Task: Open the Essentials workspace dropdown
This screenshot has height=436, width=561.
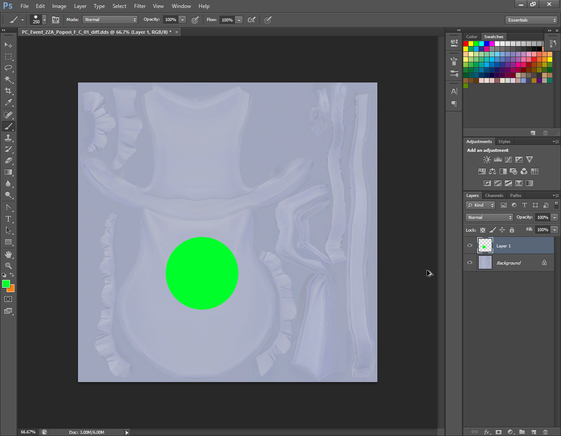Action: pos(531,20)
